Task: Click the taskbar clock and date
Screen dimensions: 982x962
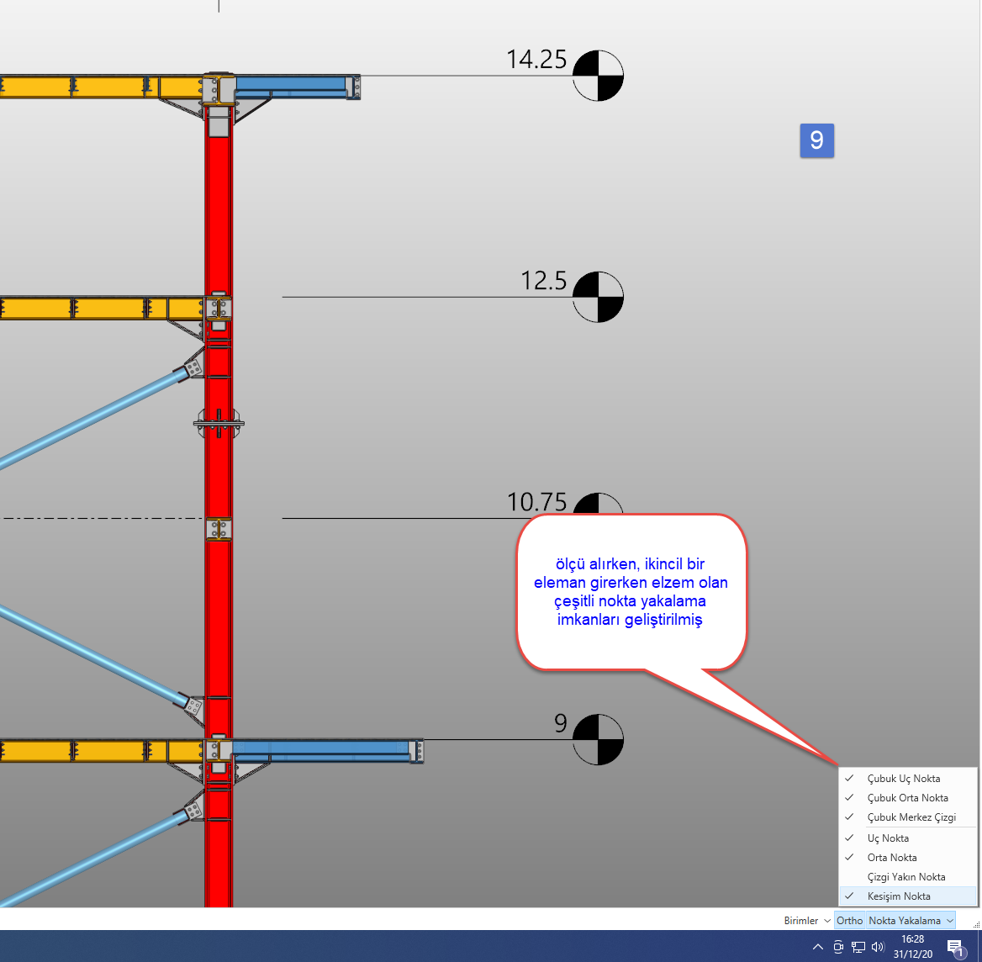Action: click(912, 947)
